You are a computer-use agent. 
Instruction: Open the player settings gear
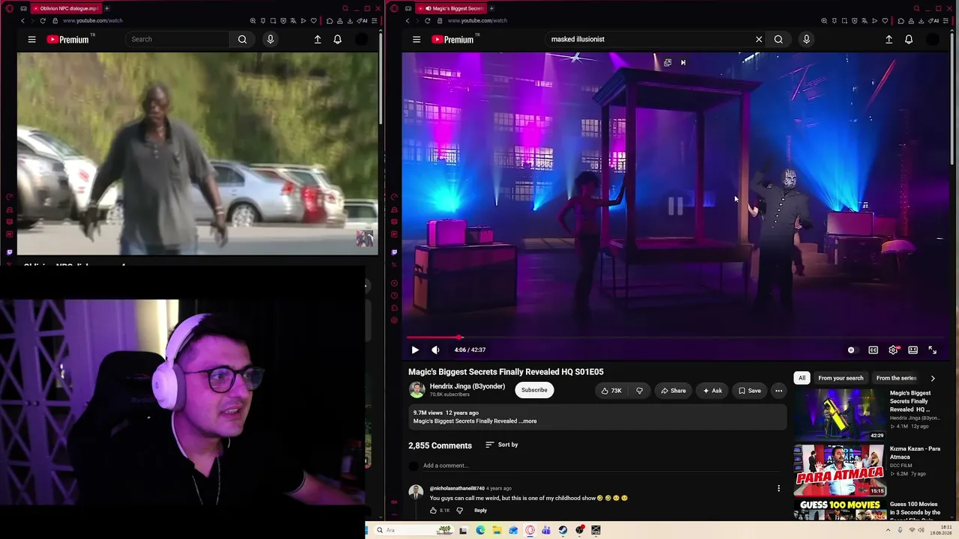[x=893, y=350]
